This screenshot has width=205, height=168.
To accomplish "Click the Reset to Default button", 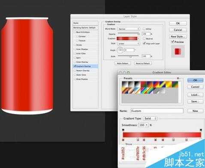I will pyautogui.click(x=143, y=63).
